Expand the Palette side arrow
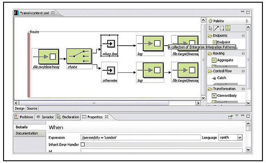 [x=247, y=21]
